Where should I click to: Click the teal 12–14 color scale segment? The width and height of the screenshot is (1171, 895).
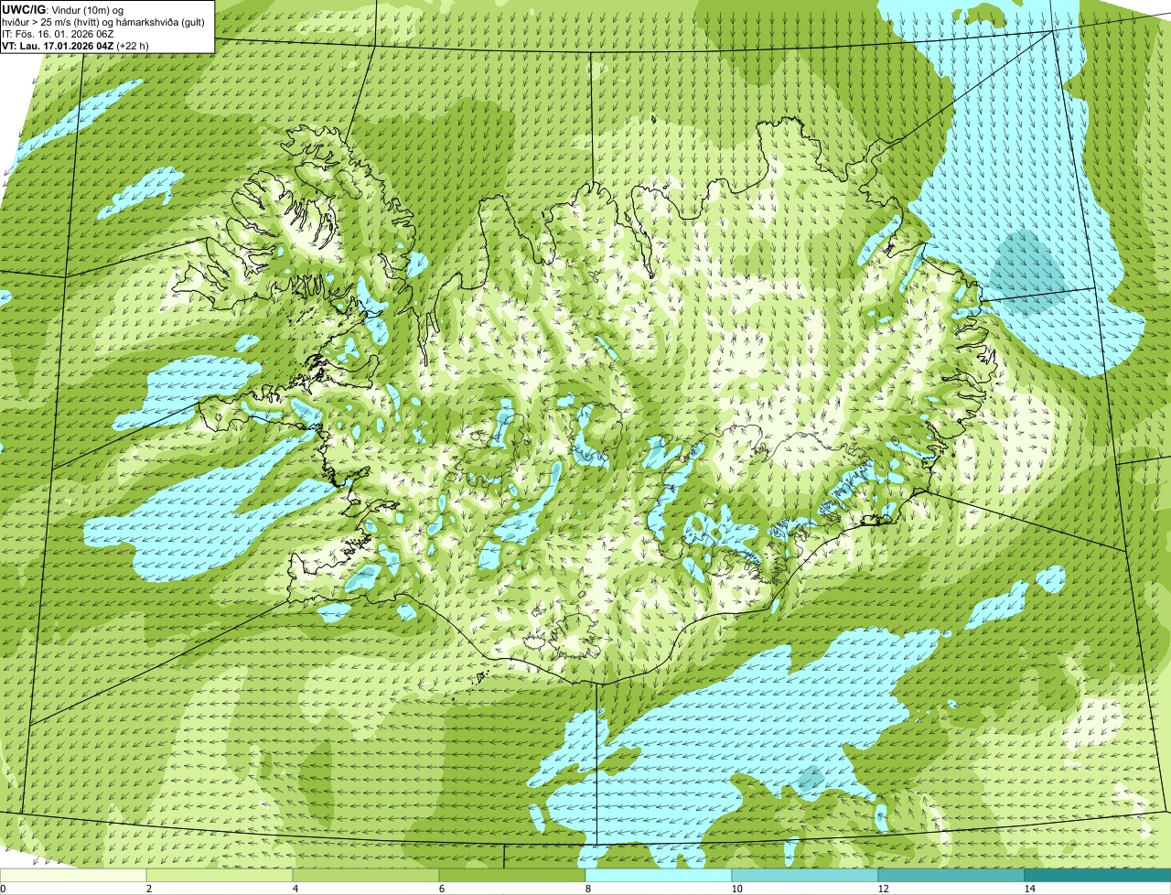(x=951, y=875)
